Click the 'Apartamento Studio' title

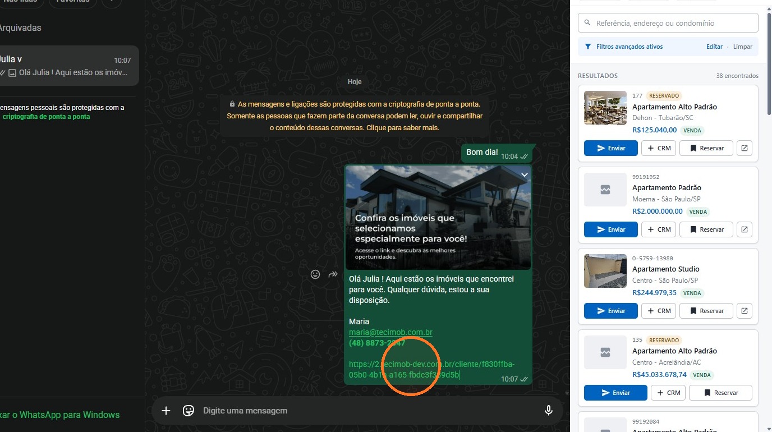[x=666, y=269]
